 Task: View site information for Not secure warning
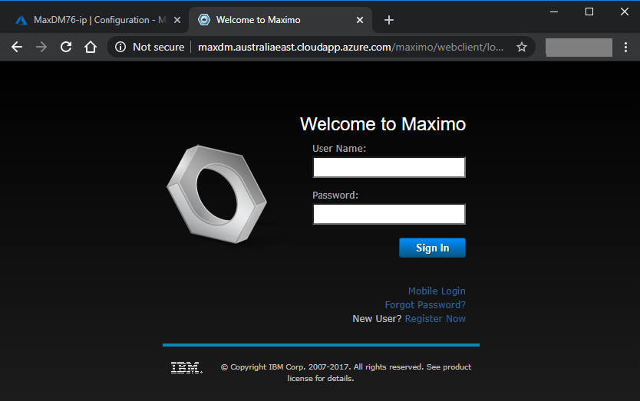click(149, 47)
